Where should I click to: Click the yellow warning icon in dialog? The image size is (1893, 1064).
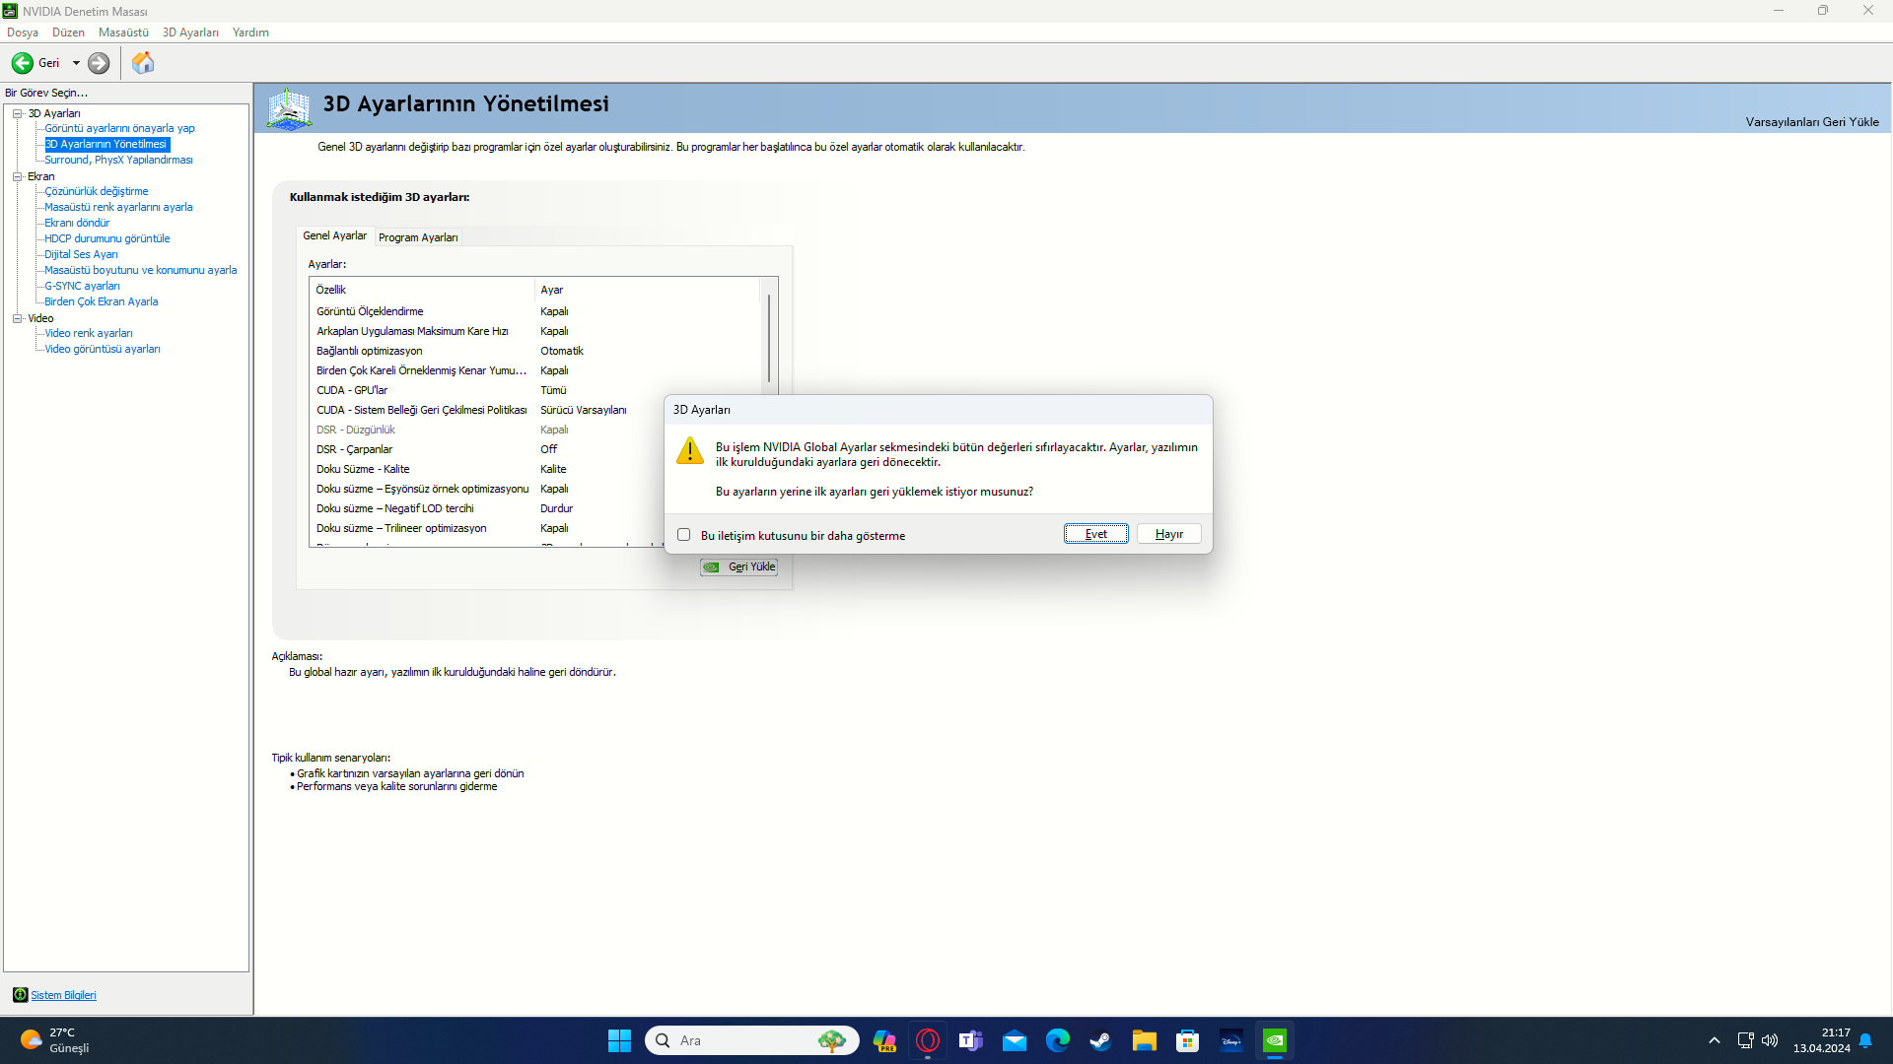click(689, 451)
